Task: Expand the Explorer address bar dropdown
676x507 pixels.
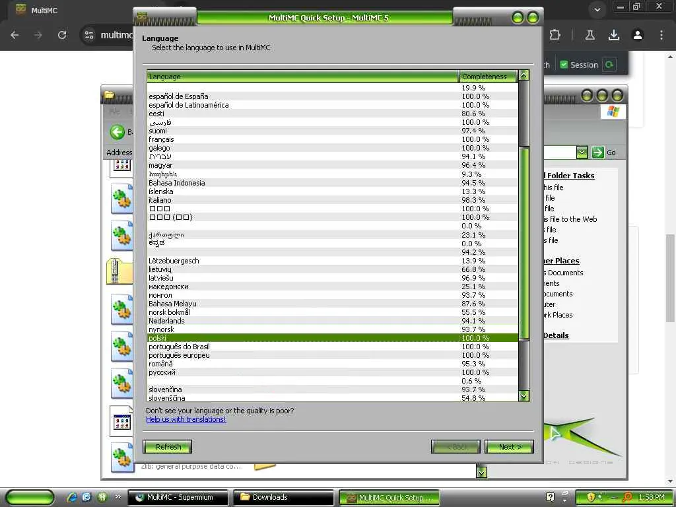Action: click(x=582, y=152)
